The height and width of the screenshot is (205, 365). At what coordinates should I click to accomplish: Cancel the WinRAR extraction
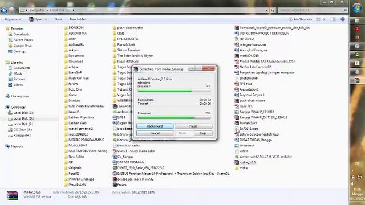pyautogui.click(x=155, y=133)
